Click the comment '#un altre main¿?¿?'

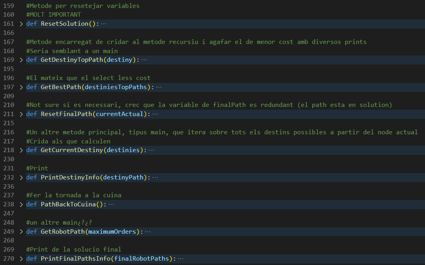59,223
